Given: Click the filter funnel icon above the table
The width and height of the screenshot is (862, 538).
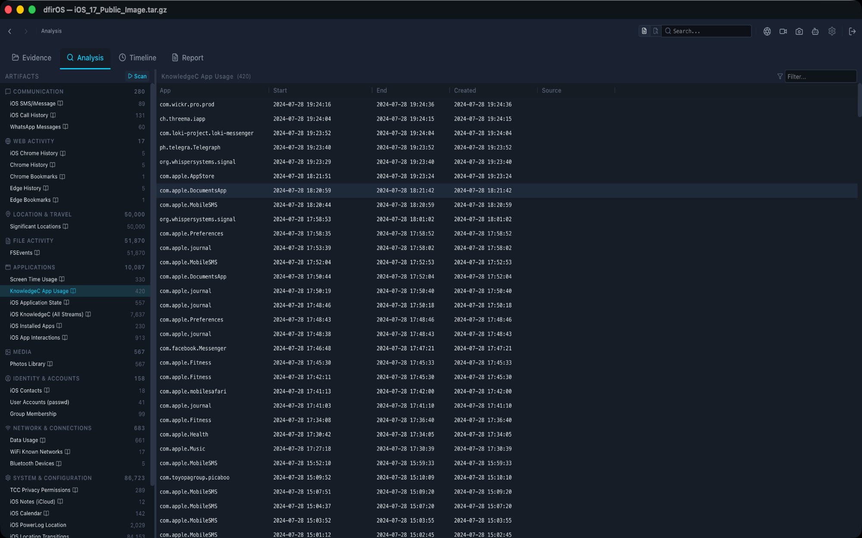Looking at the screenshot, I should [779, 76].
